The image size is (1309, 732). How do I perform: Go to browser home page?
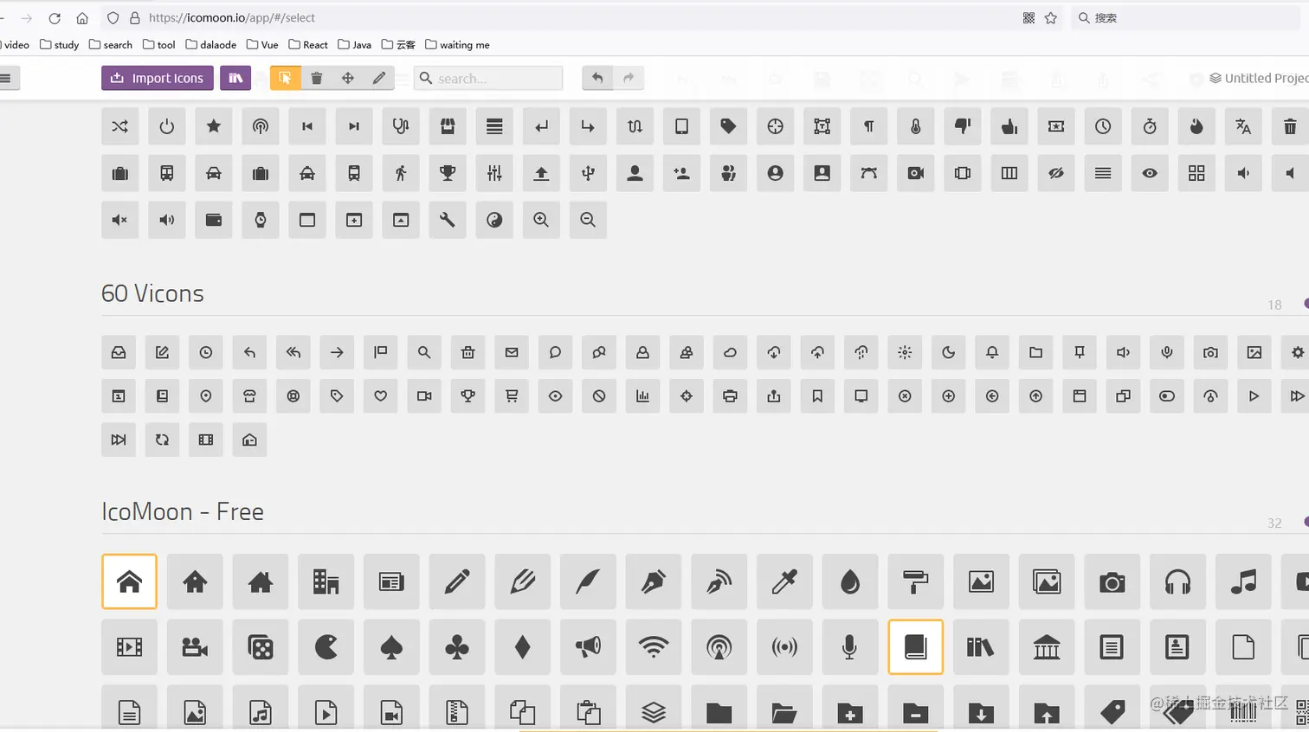[82, 17]
